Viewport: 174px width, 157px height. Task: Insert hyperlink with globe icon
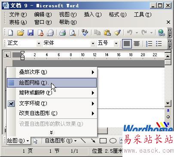(x=162, y=33)
